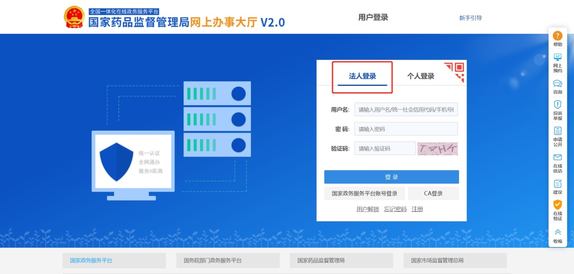Open the 新手引导 beginner guide link
The image size is (574, 274).
[470, 17]
